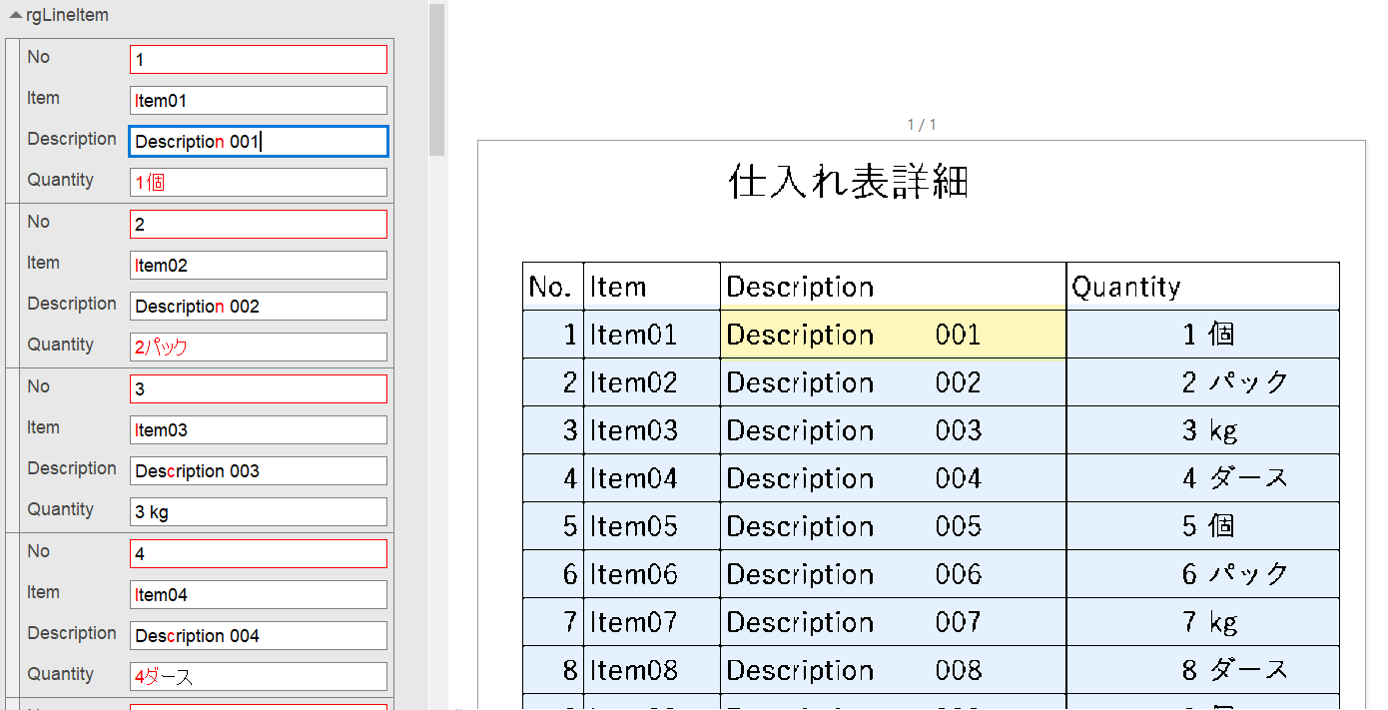Select the Item05 cell in the preview table

pyautogui.click(x=652, y=526)
